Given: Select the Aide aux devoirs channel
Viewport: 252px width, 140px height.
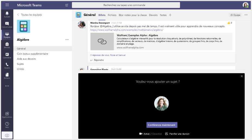Looking at the screenshot, I should point(26,59).
